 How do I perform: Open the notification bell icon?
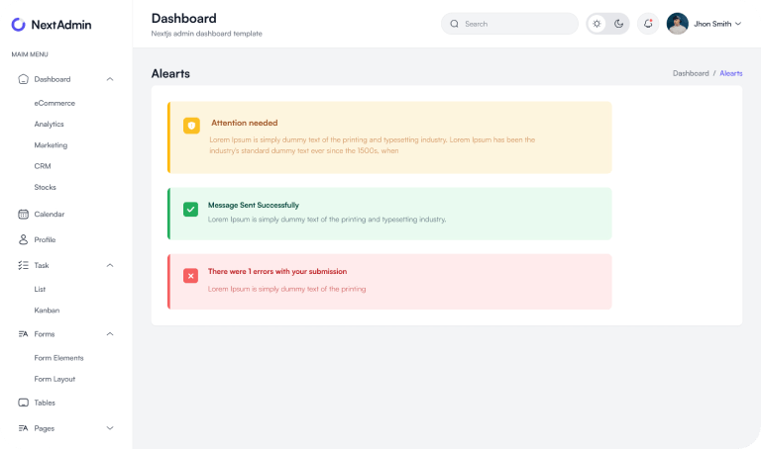pos(648,24)
